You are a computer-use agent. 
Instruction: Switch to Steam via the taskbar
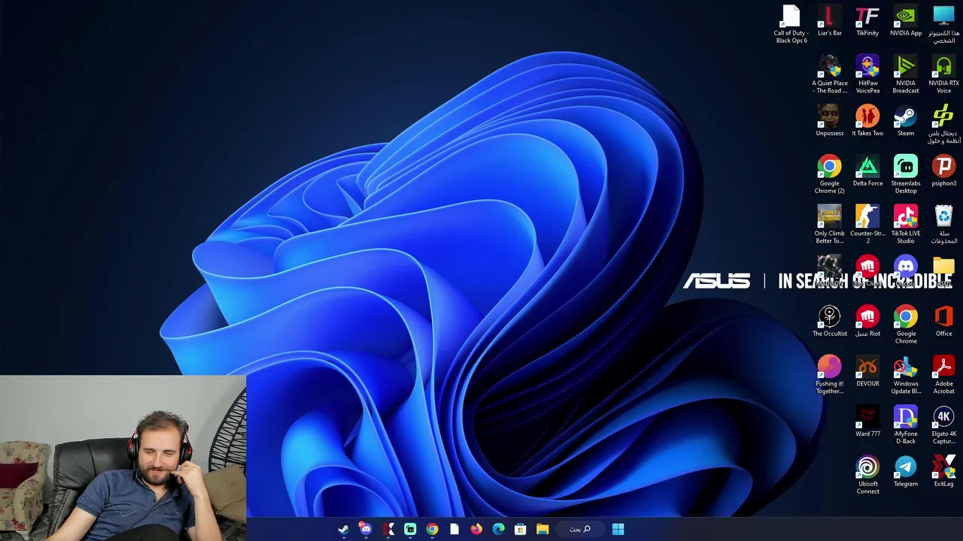(x=344, y=529)
